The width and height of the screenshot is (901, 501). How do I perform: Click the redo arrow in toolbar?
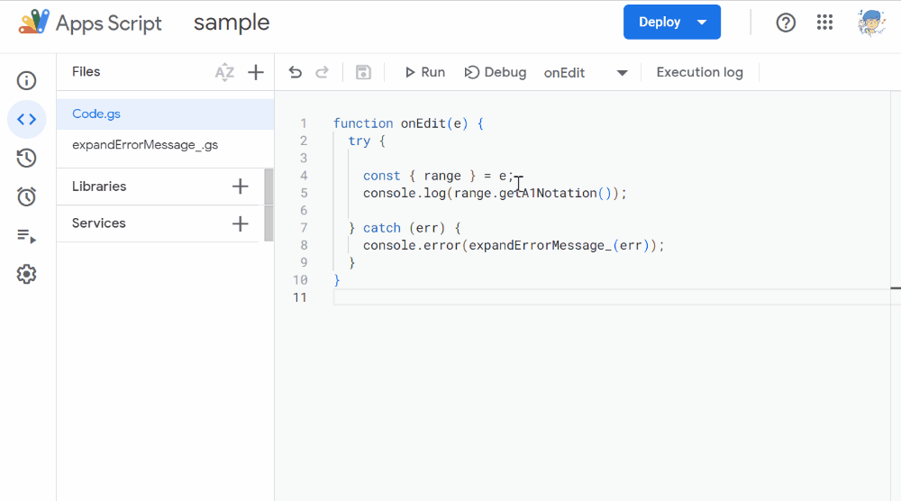click(x=322, y=73)
